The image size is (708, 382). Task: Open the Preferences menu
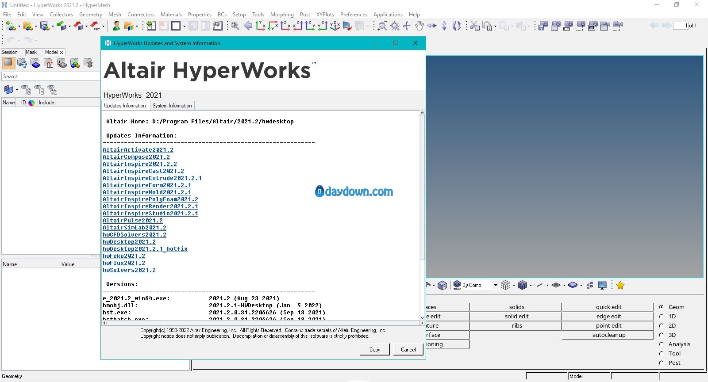pos(354,14)
